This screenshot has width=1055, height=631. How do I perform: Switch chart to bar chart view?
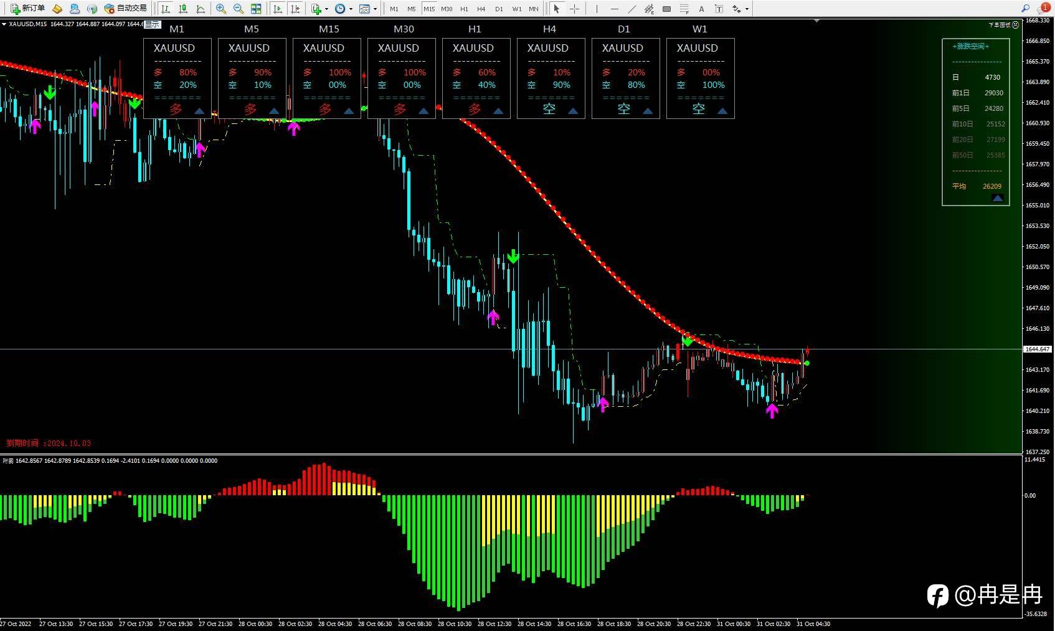166,9
